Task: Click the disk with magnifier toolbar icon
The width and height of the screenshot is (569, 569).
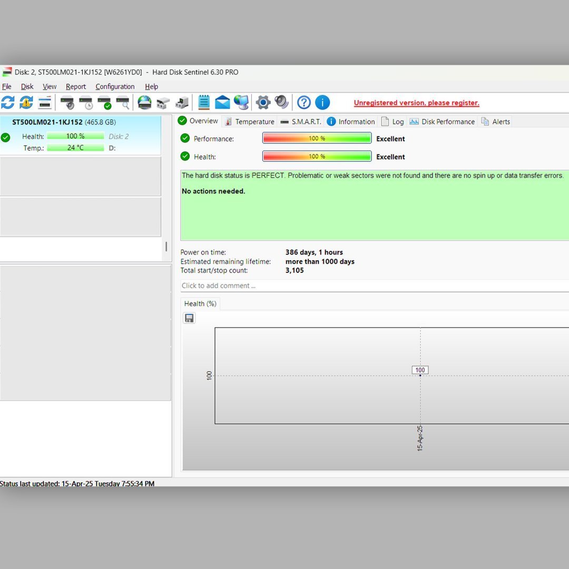Action: 123,102
